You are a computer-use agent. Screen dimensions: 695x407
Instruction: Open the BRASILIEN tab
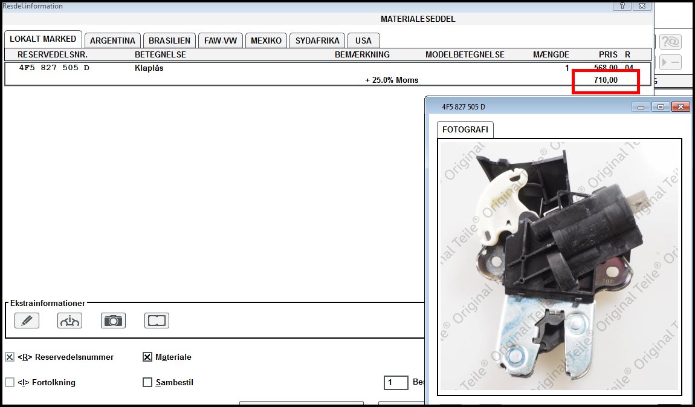click(169, 41)
